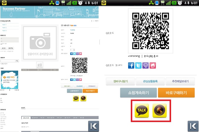
Task: Click the lower pink Yozm icon below left QR code
Action: (x=81, y=80)
